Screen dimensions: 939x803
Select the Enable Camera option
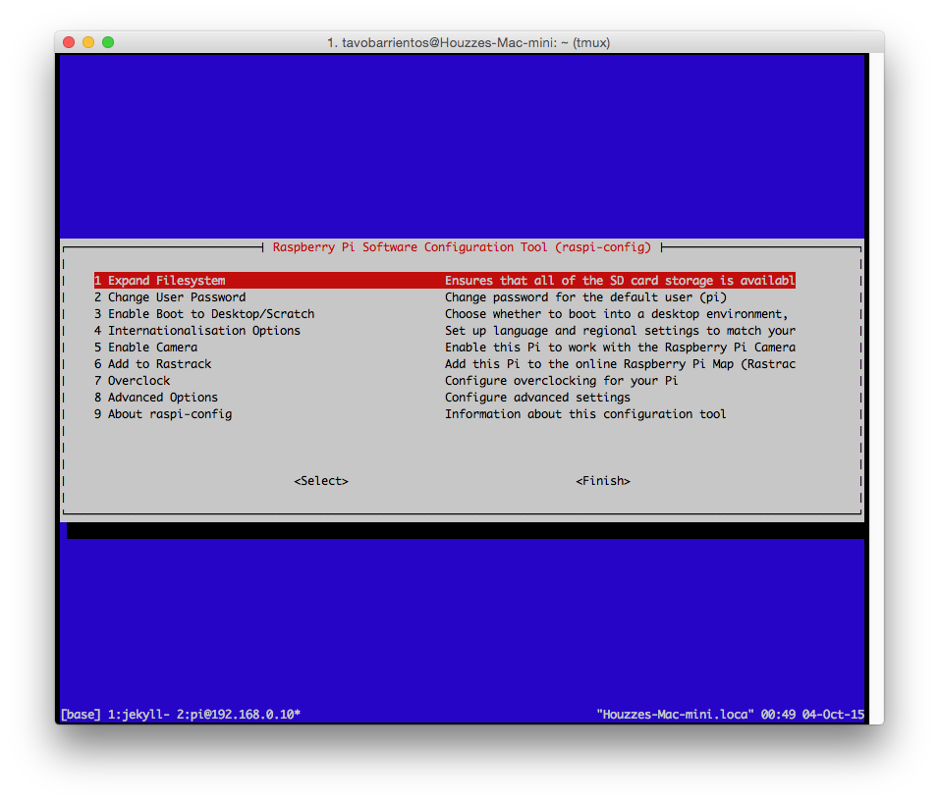pos(145,348)
